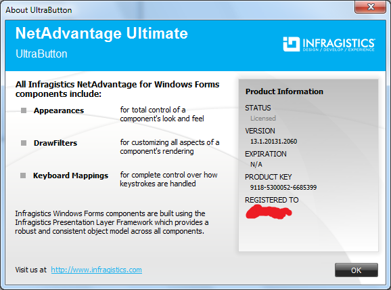Click the 'REGISTERED TO' label
The width and height of the screenshot is (391, 290).
pyautogui.click(x=271, y=200)
